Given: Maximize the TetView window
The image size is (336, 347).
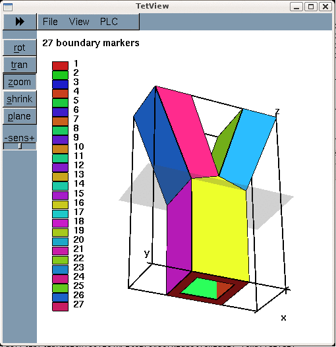Looking at the screenshot, I should tap(311, 7).
